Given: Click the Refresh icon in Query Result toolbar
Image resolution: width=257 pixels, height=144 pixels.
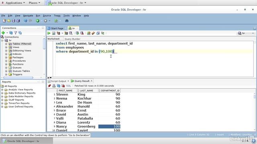Looking at the screenshot, I should [x=59, y=86].
